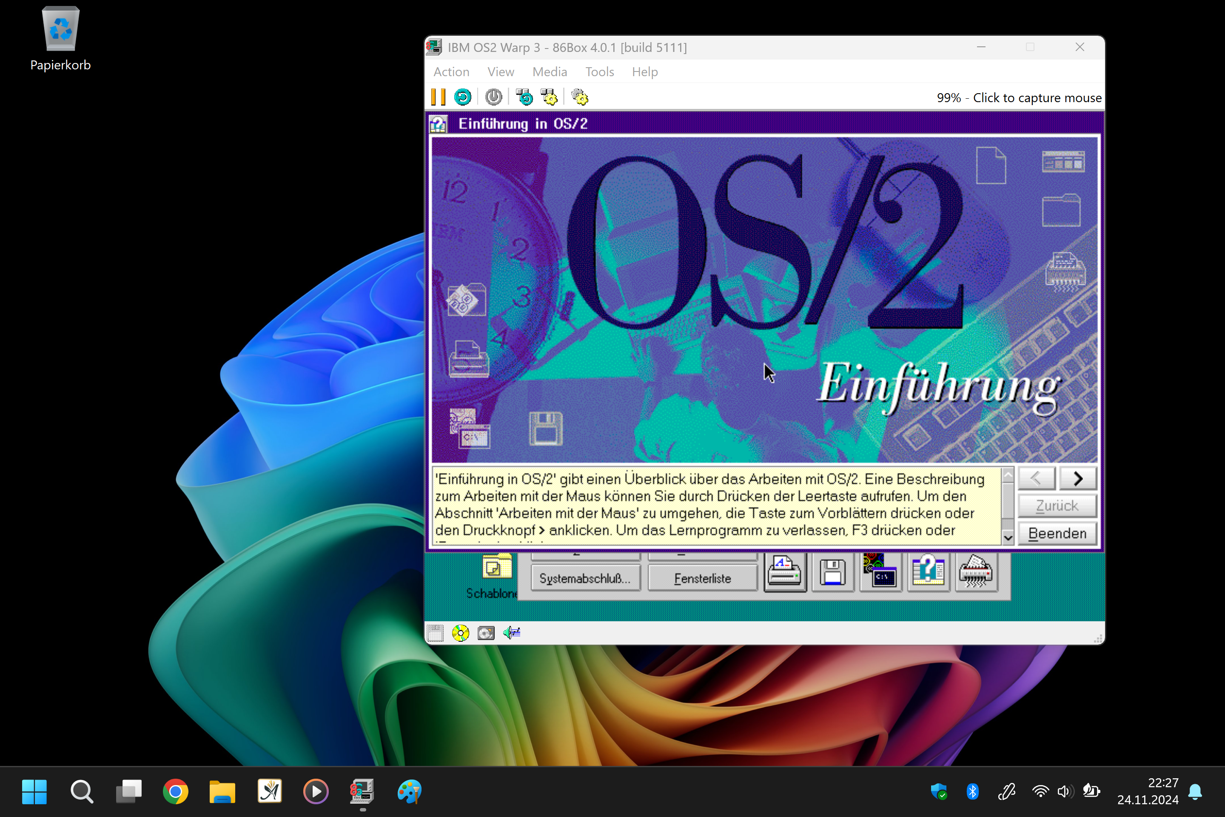This screenshot has width=1225, height=817.
Task: Send Ctrl+Alt+Esc via the toolbar icon
Action: pos(548,97)
